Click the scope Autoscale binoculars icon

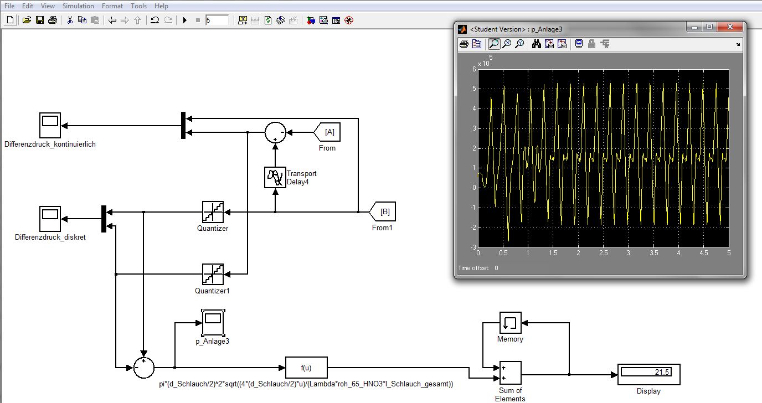(536, 44)
